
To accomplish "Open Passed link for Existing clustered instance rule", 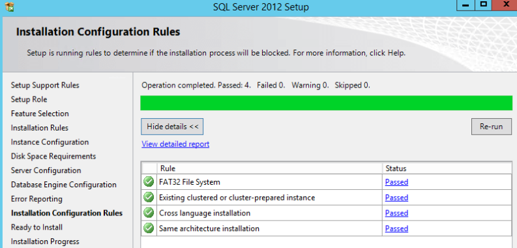I will pyautogui.click(x=396, y=198).
